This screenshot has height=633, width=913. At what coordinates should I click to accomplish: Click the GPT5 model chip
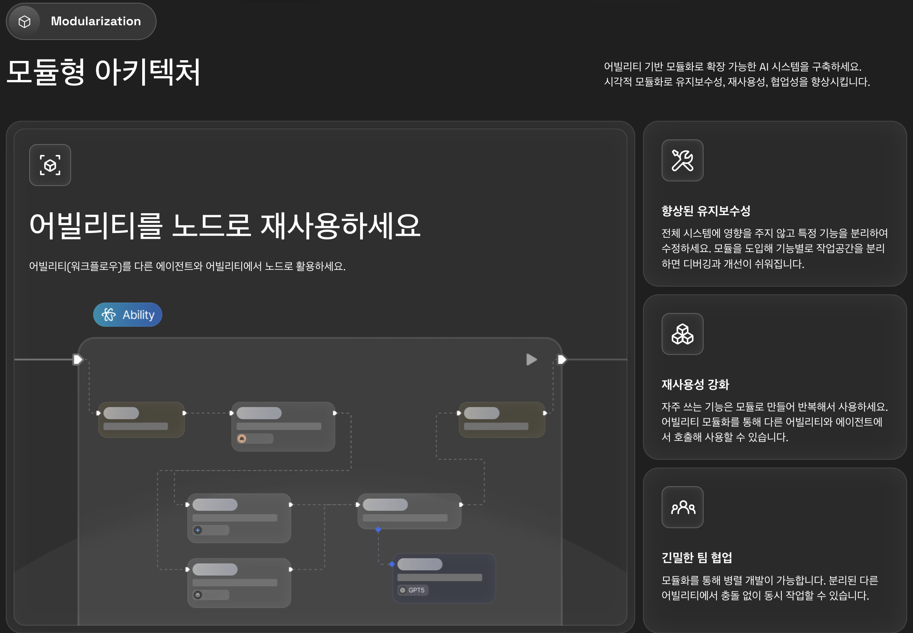pyautogui.click(x=413, y=590)
